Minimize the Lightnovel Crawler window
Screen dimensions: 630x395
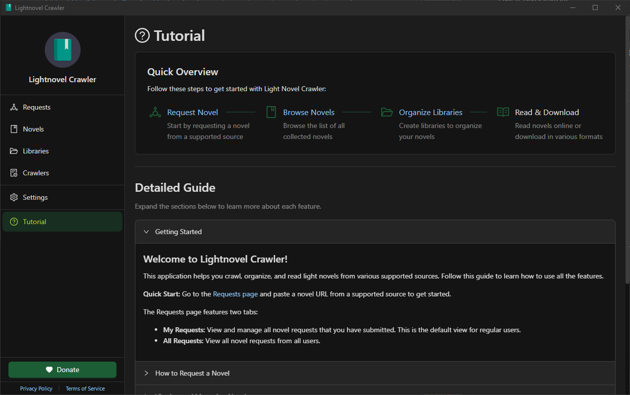click(572, 7)
